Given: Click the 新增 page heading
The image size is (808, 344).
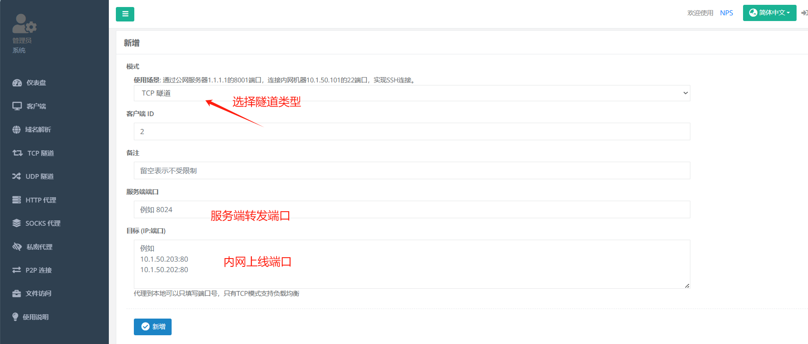Looking at the screenshot, I should [132, 43].
